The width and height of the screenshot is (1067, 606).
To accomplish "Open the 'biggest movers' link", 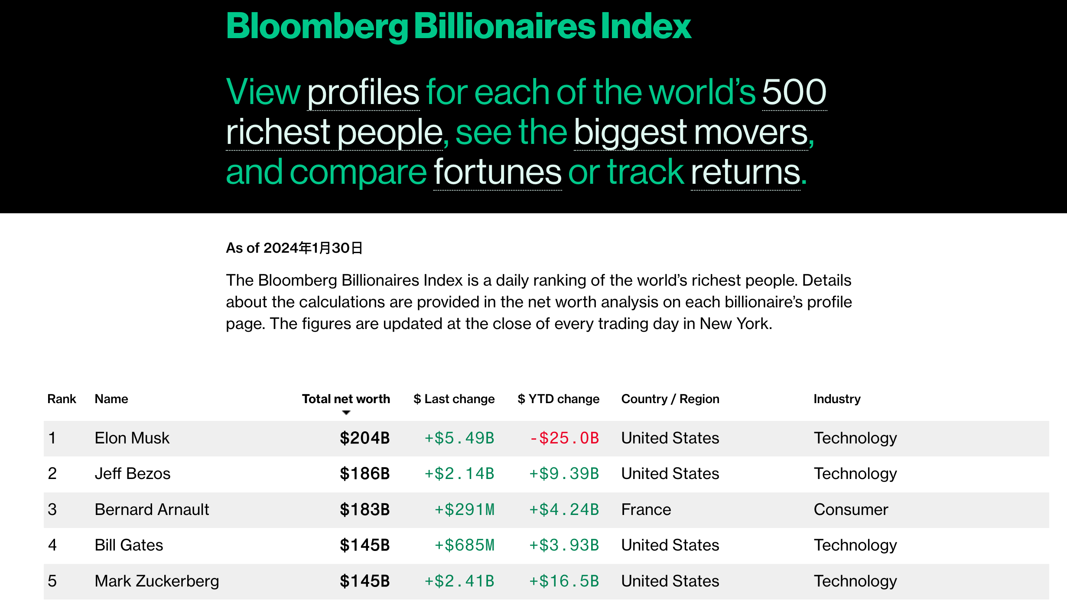I will pos(691,132).
